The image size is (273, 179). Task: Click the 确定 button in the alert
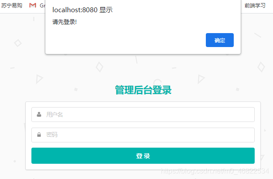point(219,40)
